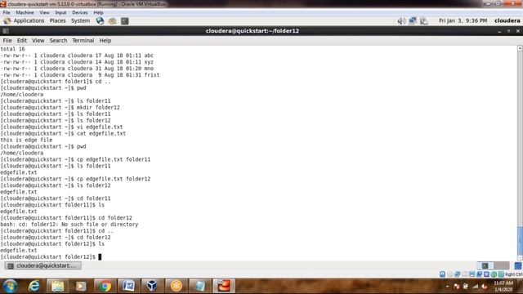The image size is (523, 294).
Task: Click the GNOME clock showing Fri Jan 3
Action: tap(463, 20)
